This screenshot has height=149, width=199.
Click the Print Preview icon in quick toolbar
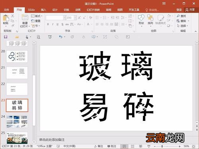[x=39, y=37]
